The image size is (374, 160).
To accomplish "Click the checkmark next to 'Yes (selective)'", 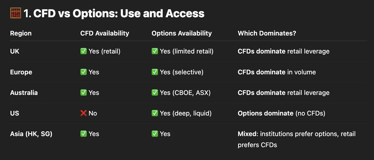I will click(x=155, y=72).
